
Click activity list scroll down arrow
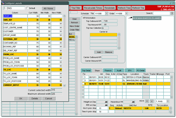coord(171,112)
